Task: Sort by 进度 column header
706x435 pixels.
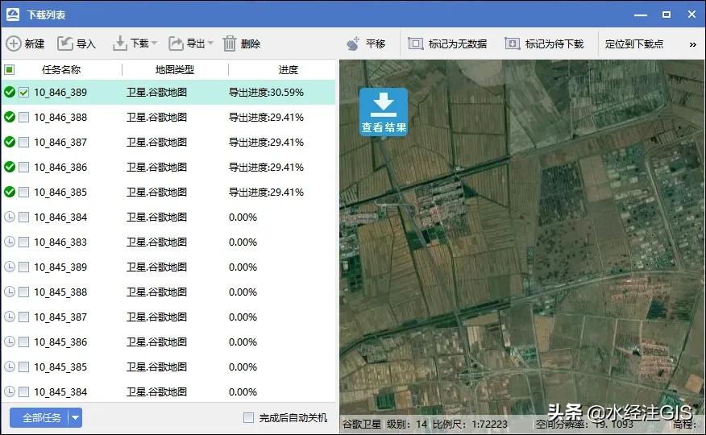Action: [x=289, y=70]
